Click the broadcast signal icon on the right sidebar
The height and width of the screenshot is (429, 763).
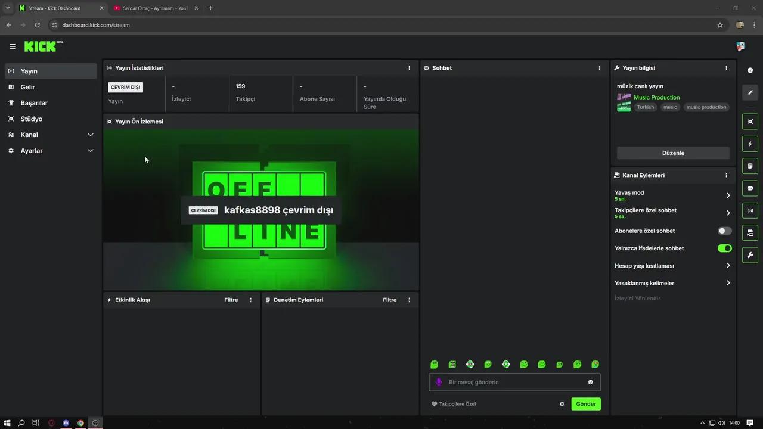tap(750, 210)
